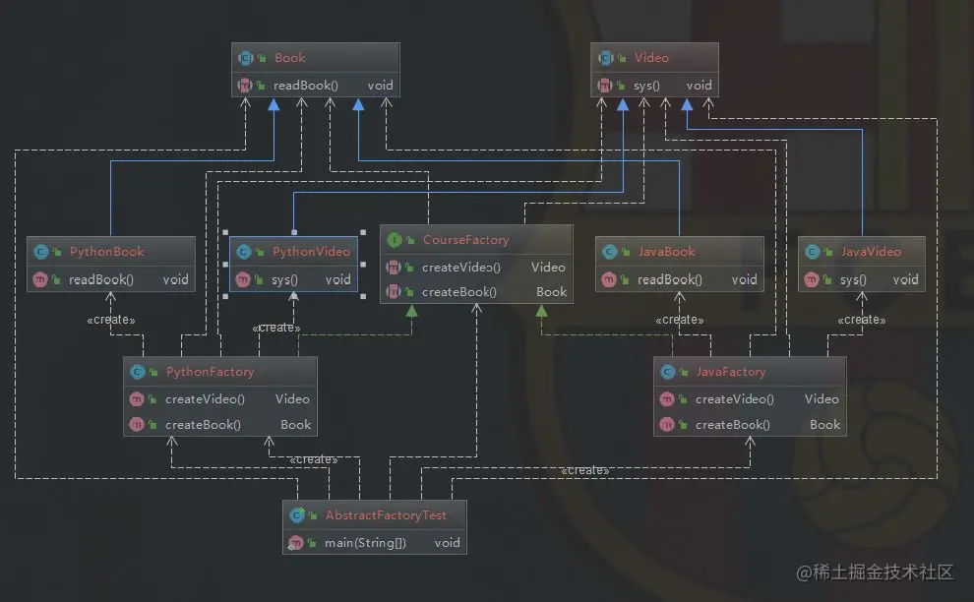Click the JavaVideo class icon
The height and width of the screenshot is (602, 974).
(813, 252)
